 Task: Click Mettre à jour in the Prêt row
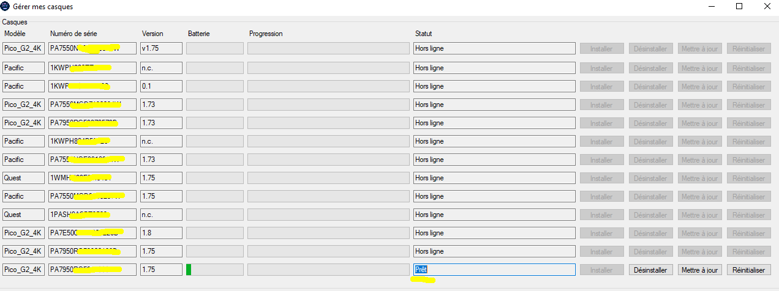[x=700, y=270]
